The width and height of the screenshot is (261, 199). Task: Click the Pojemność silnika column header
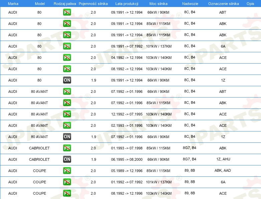[x=93, y=4]
